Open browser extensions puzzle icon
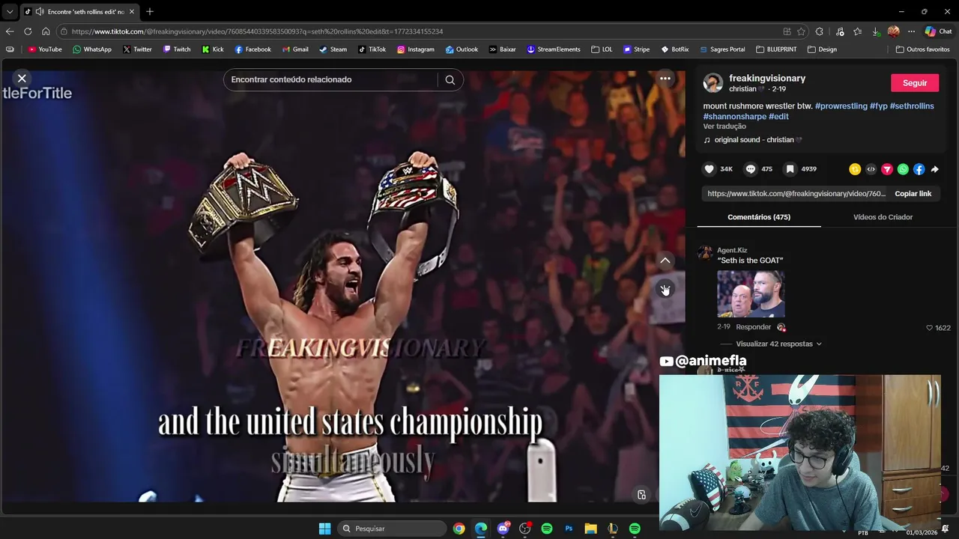Viewport: 959px width, 539px height. 819,31
